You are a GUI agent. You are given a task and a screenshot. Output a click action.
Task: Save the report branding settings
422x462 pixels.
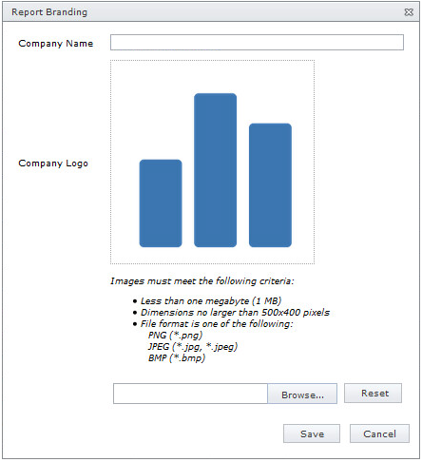(x=312, y=433)
